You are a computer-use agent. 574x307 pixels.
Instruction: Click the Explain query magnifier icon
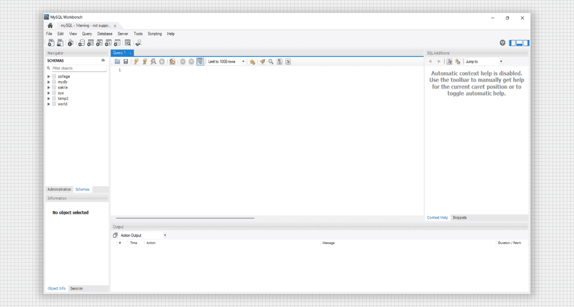[x=153, y=61]
